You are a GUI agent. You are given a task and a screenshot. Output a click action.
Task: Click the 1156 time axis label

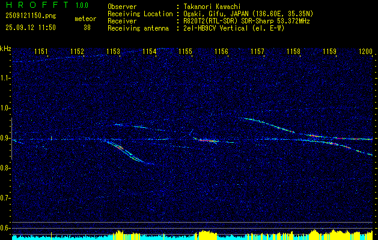221,52
